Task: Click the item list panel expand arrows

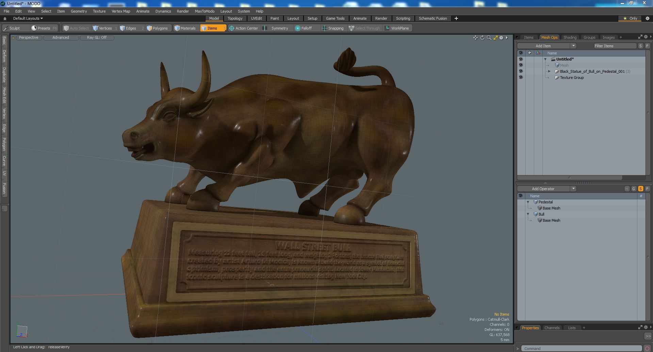Action: pos(640,37)
